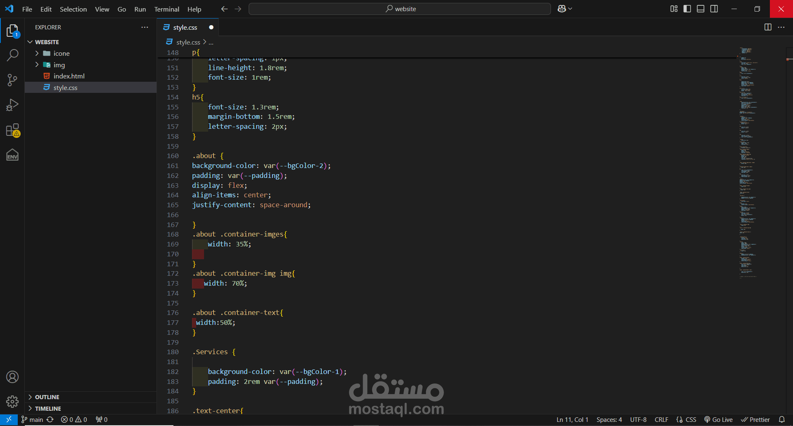The image size is (793, 426).
Task: Click the website command center search box
Action: pos(399,9)
